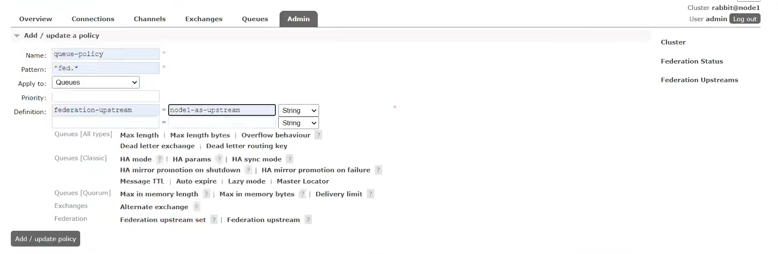This screenshot has height=254, width=778.
Task: Click help icon beside HA mode
Action: click(x=160, y=159)
